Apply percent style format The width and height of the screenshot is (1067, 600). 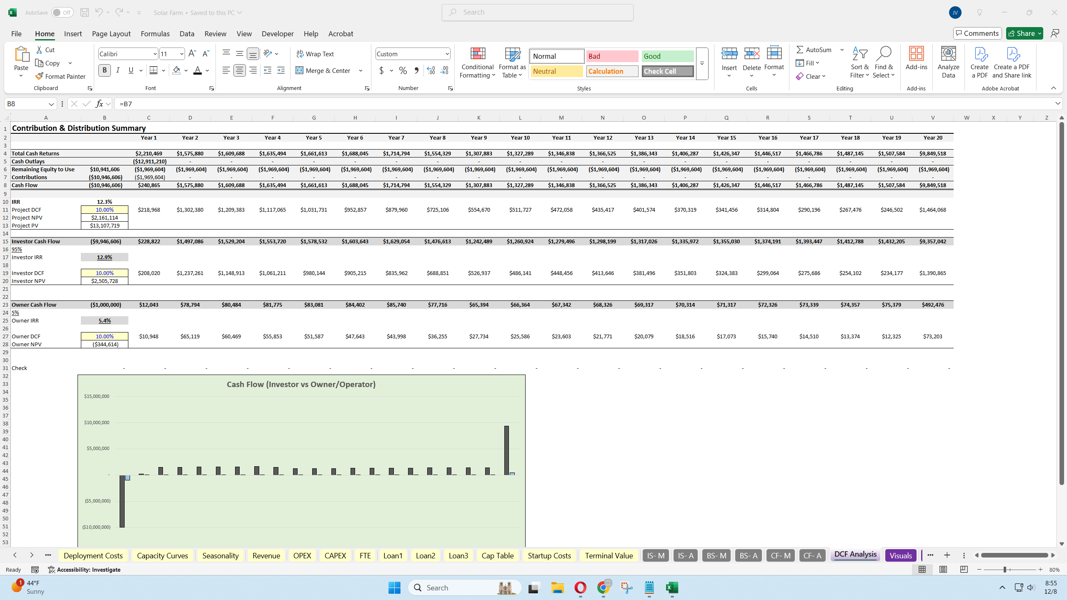pyautogui.click(x=403, y=70)
